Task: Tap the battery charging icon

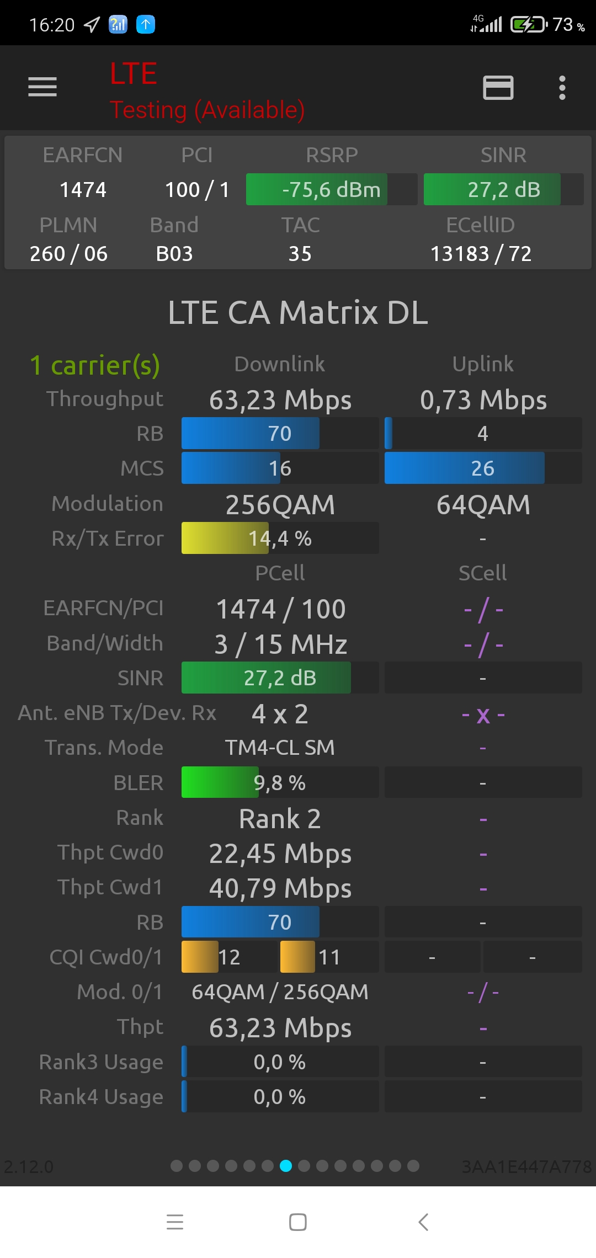Action: (528, 24)
